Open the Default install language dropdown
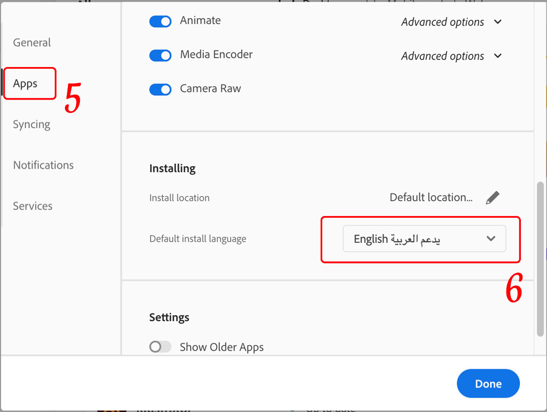 click(x=424, y=238)
